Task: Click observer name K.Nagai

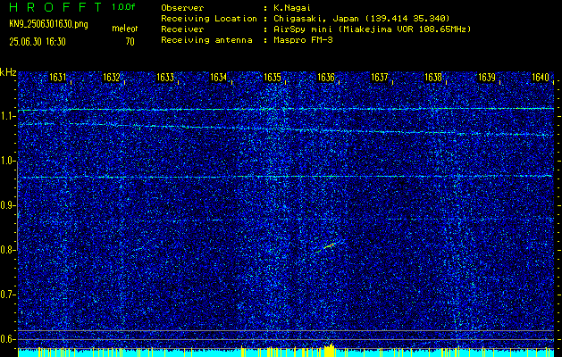Action: (x=292, y=8)
